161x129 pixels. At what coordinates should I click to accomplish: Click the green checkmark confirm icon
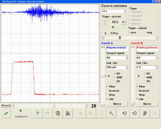click(6, 113)
